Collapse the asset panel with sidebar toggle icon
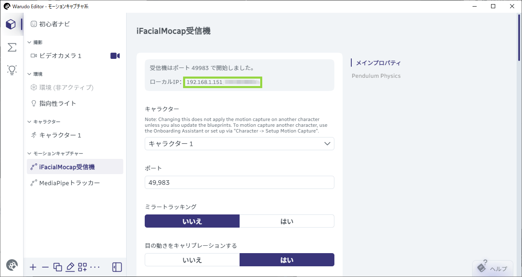The height and width of the screenshot is (277, 522). click(x=117, y=267)
